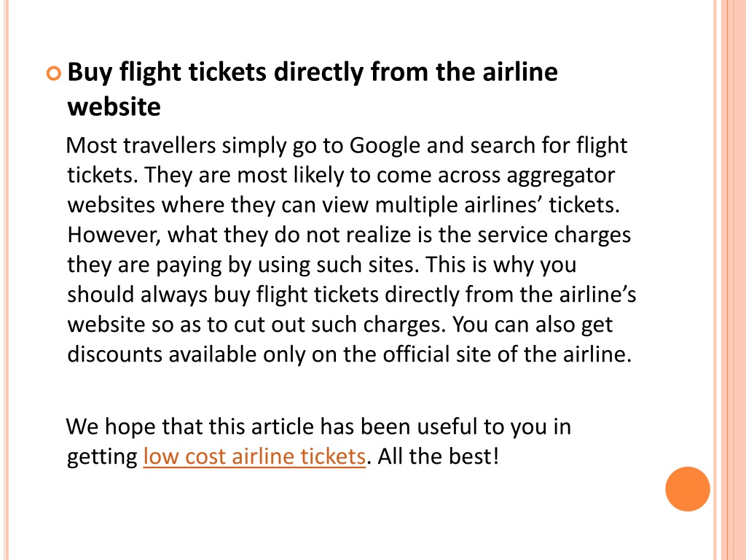This screenshot has height=560, width=746.
Task: Click the orange ring bullet beside the heading
Action: pos(54,74)
